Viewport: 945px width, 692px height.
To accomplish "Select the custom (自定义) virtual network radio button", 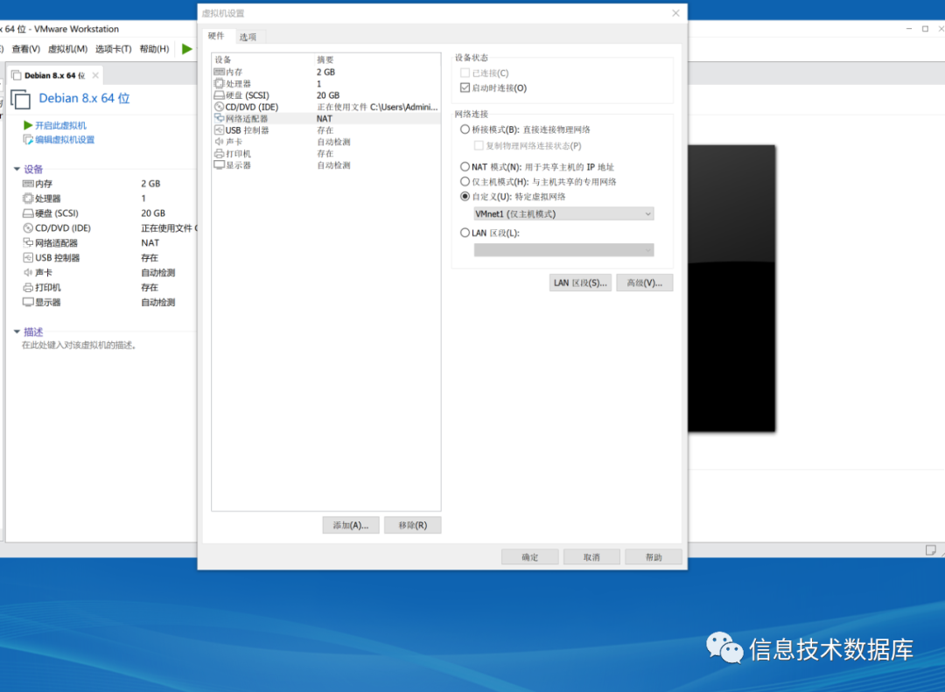I will pyautogui.click(x=465, y=197).
